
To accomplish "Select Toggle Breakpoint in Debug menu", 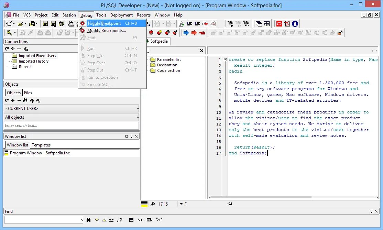I will pos(112,23).
